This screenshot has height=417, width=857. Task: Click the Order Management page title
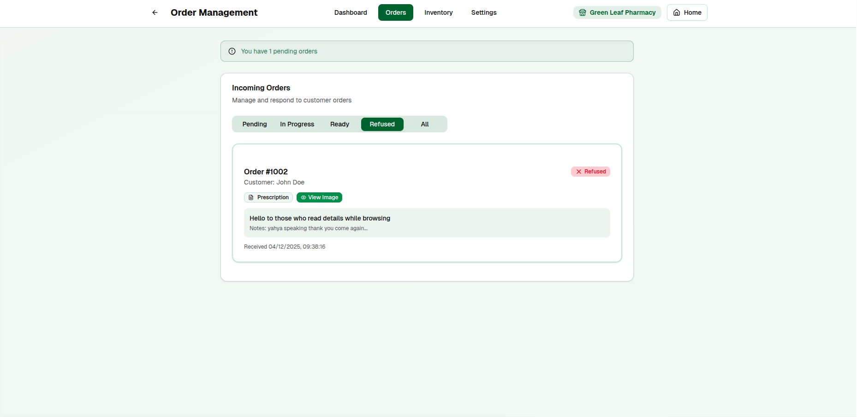pyautogui.click(x=214, y=12)
